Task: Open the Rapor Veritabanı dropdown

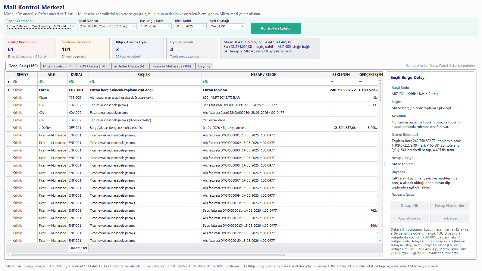Action: [x=73, y=26]
